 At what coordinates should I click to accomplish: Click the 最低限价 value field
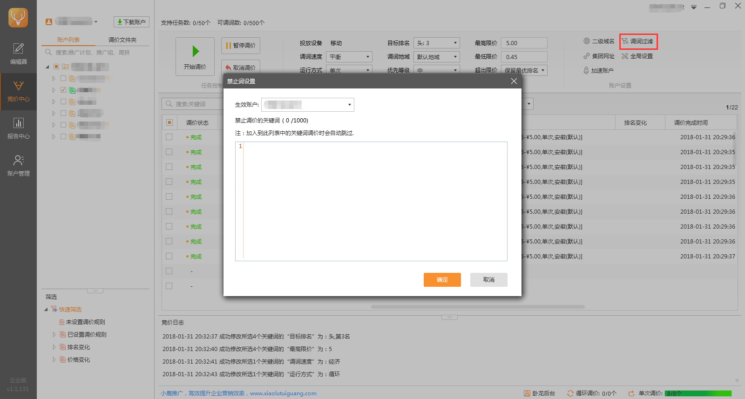(x=524, y=57)
